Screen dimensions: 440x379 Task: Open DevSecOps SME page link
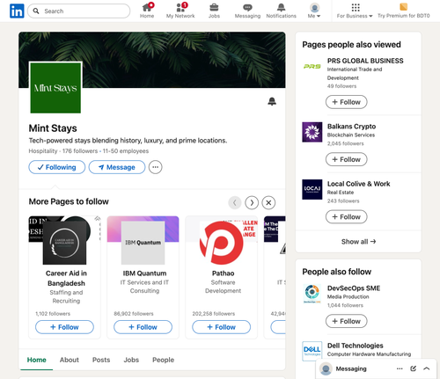[354, 288]
